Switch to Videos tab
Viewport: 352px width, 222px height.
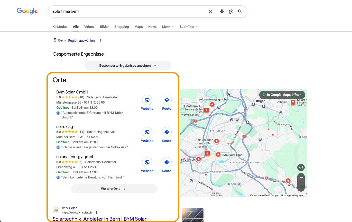point(89,27)
